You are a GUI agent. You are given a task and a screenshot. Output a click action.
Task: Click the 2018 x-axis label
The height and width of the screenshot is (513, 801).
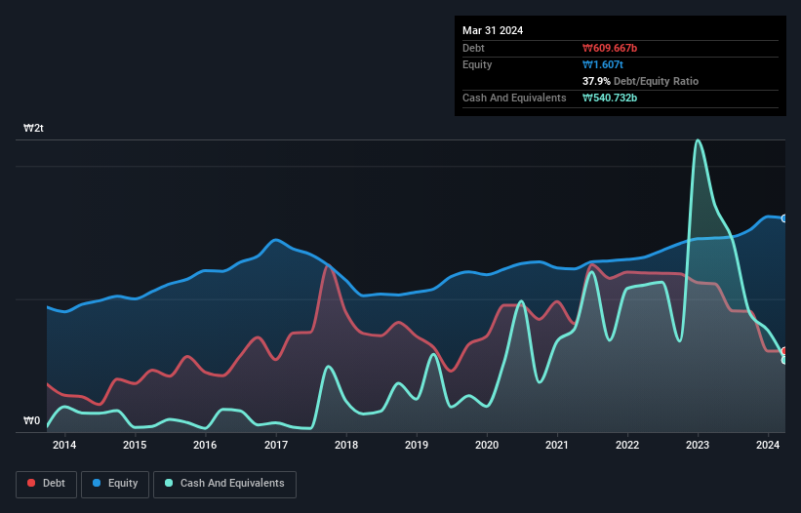tap(346, 445)
